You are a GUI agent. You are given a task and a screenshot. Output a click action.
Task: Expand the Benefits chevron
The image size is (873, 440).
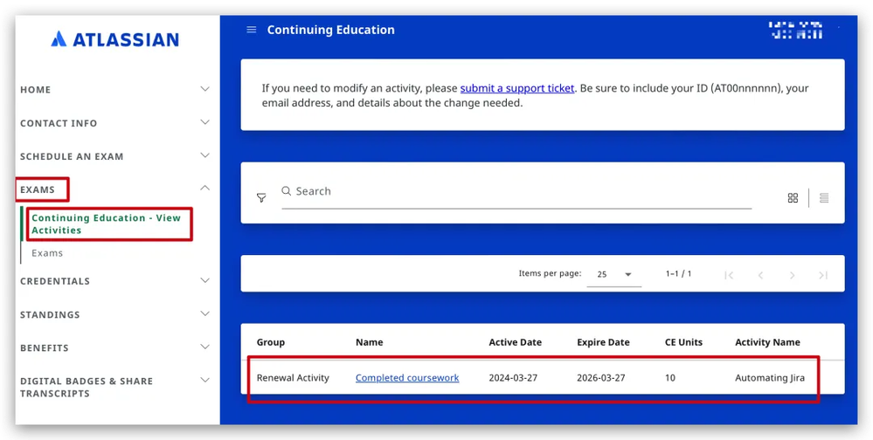pos(204,347)
